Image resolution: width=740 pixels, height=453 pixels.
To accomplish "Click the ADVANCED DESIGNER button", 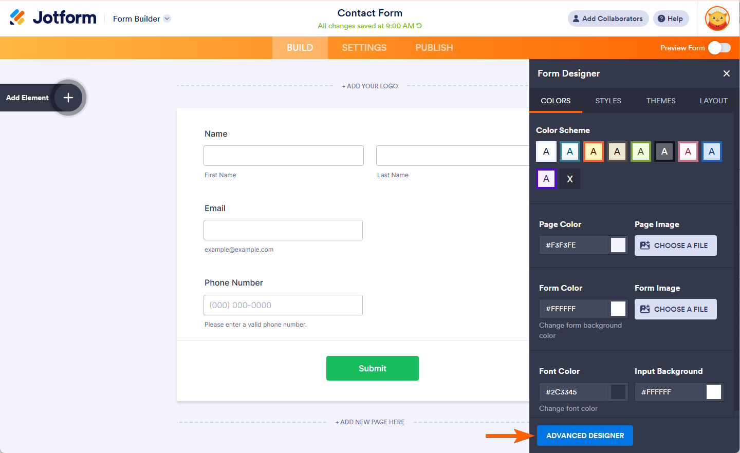I will [584, 435].
